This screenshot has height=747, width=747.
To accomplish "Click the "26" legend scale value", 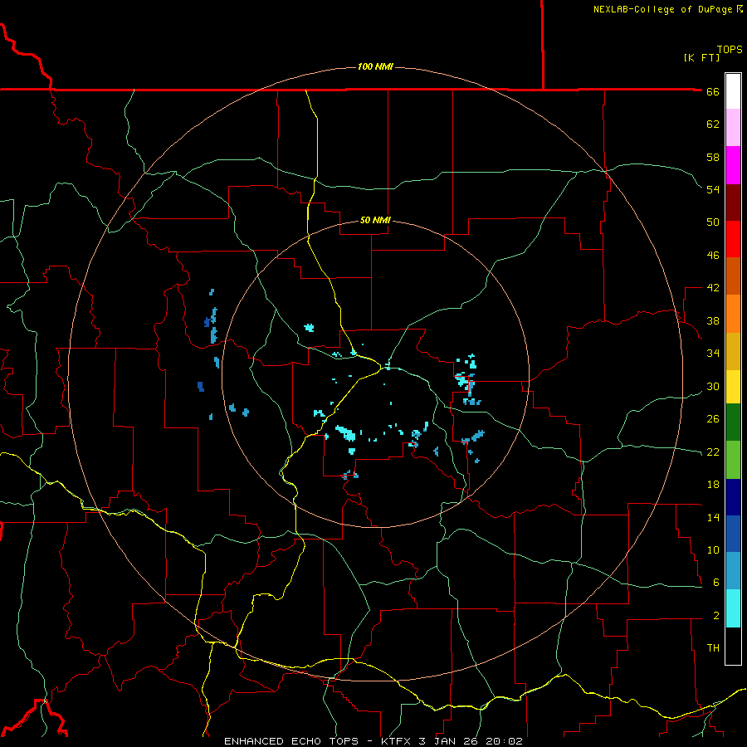I will pos(713,419).
